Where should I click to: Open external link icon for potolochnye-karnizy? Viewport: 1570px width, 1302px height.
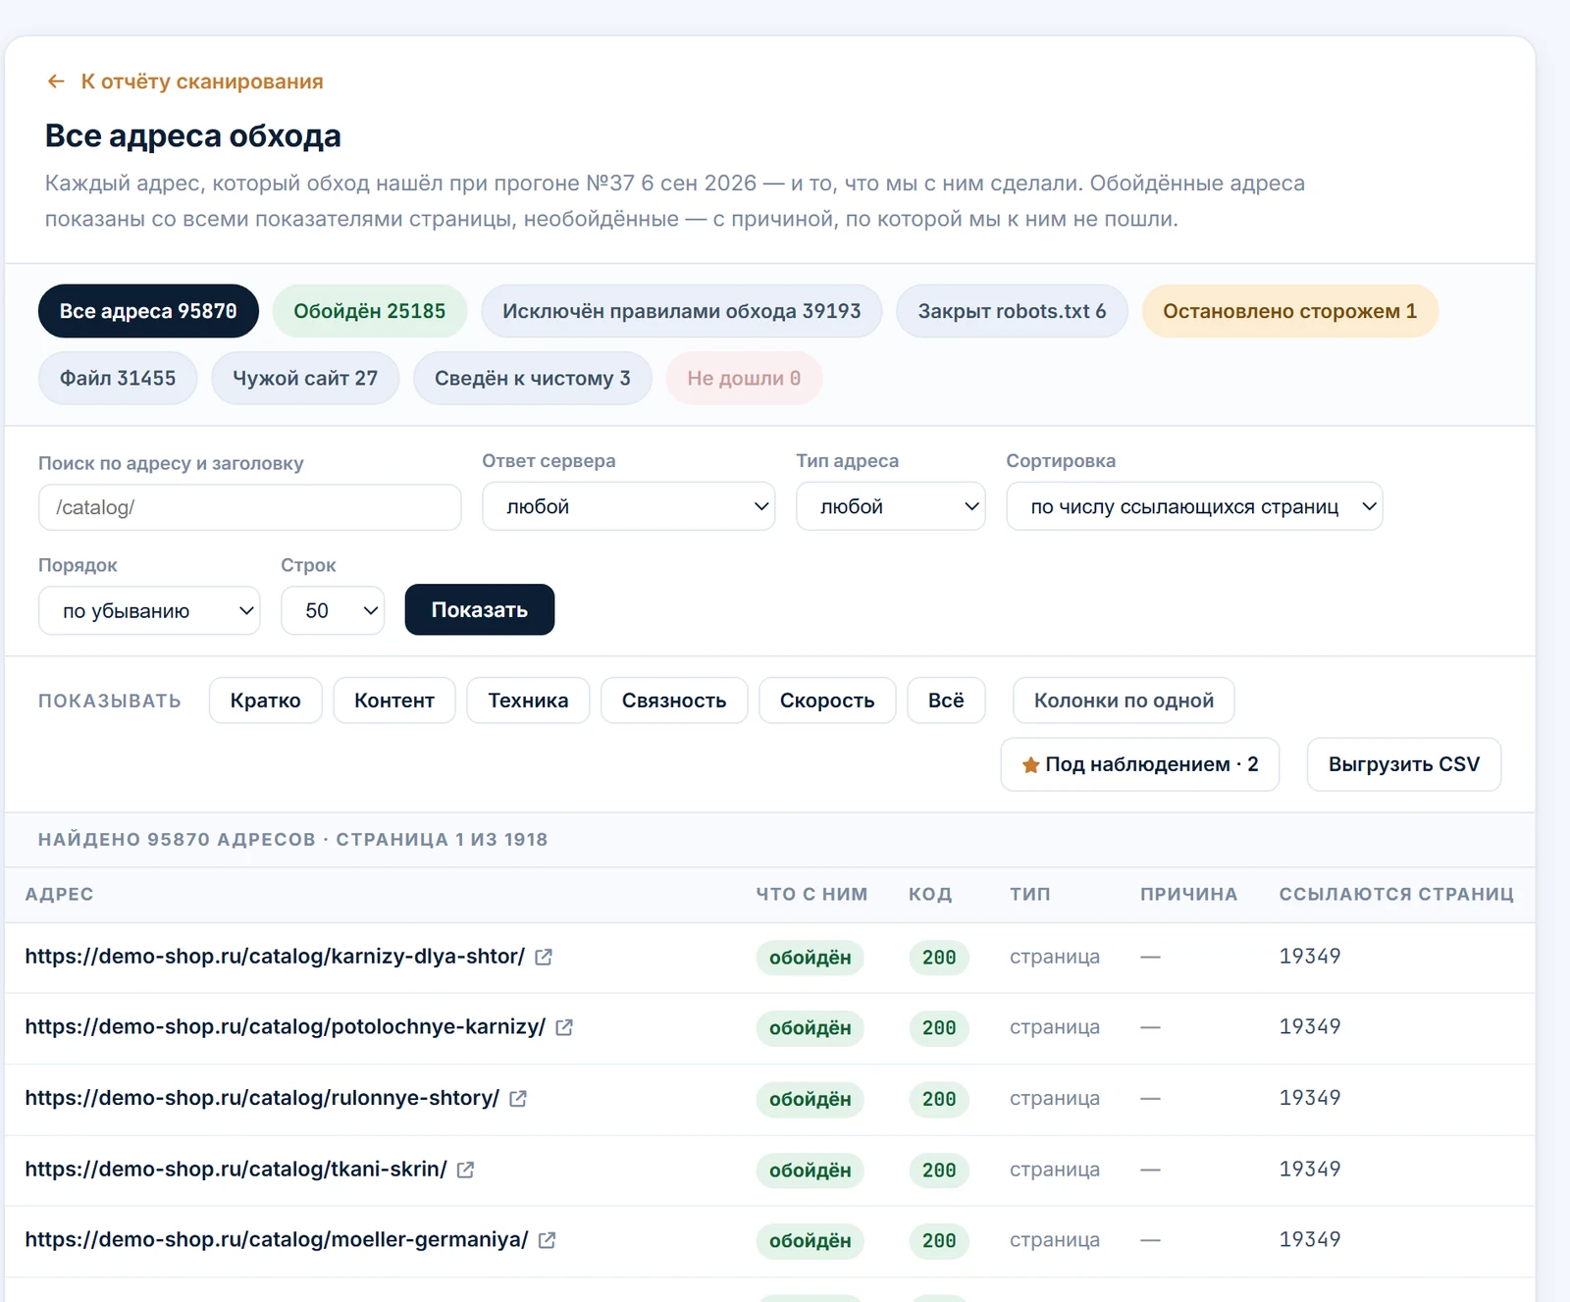click(564, 1027)
